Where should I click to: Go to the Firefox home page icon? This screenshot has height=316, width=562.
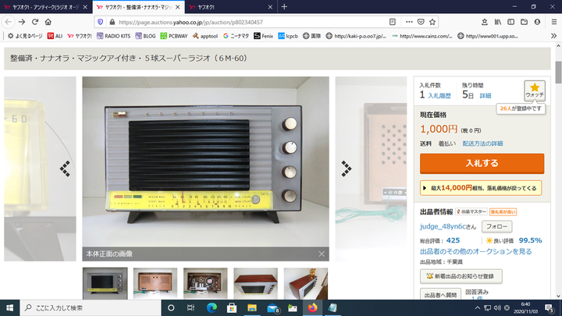click(x=48, y=22)
